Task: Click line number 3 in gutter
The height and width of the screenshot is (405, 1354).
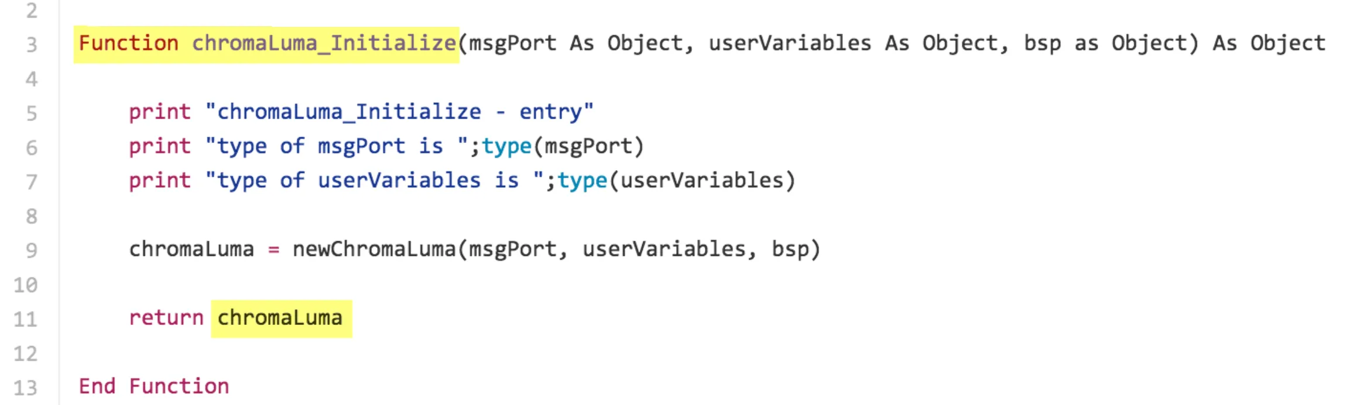Action: tap(32, 44)
